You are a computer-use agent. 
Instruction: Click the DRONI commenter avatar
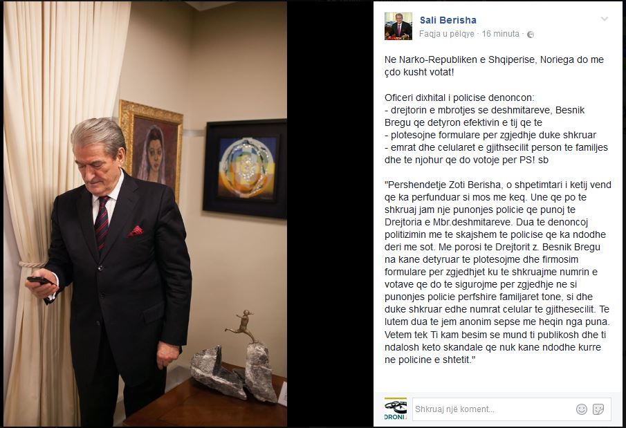[395, 409]
